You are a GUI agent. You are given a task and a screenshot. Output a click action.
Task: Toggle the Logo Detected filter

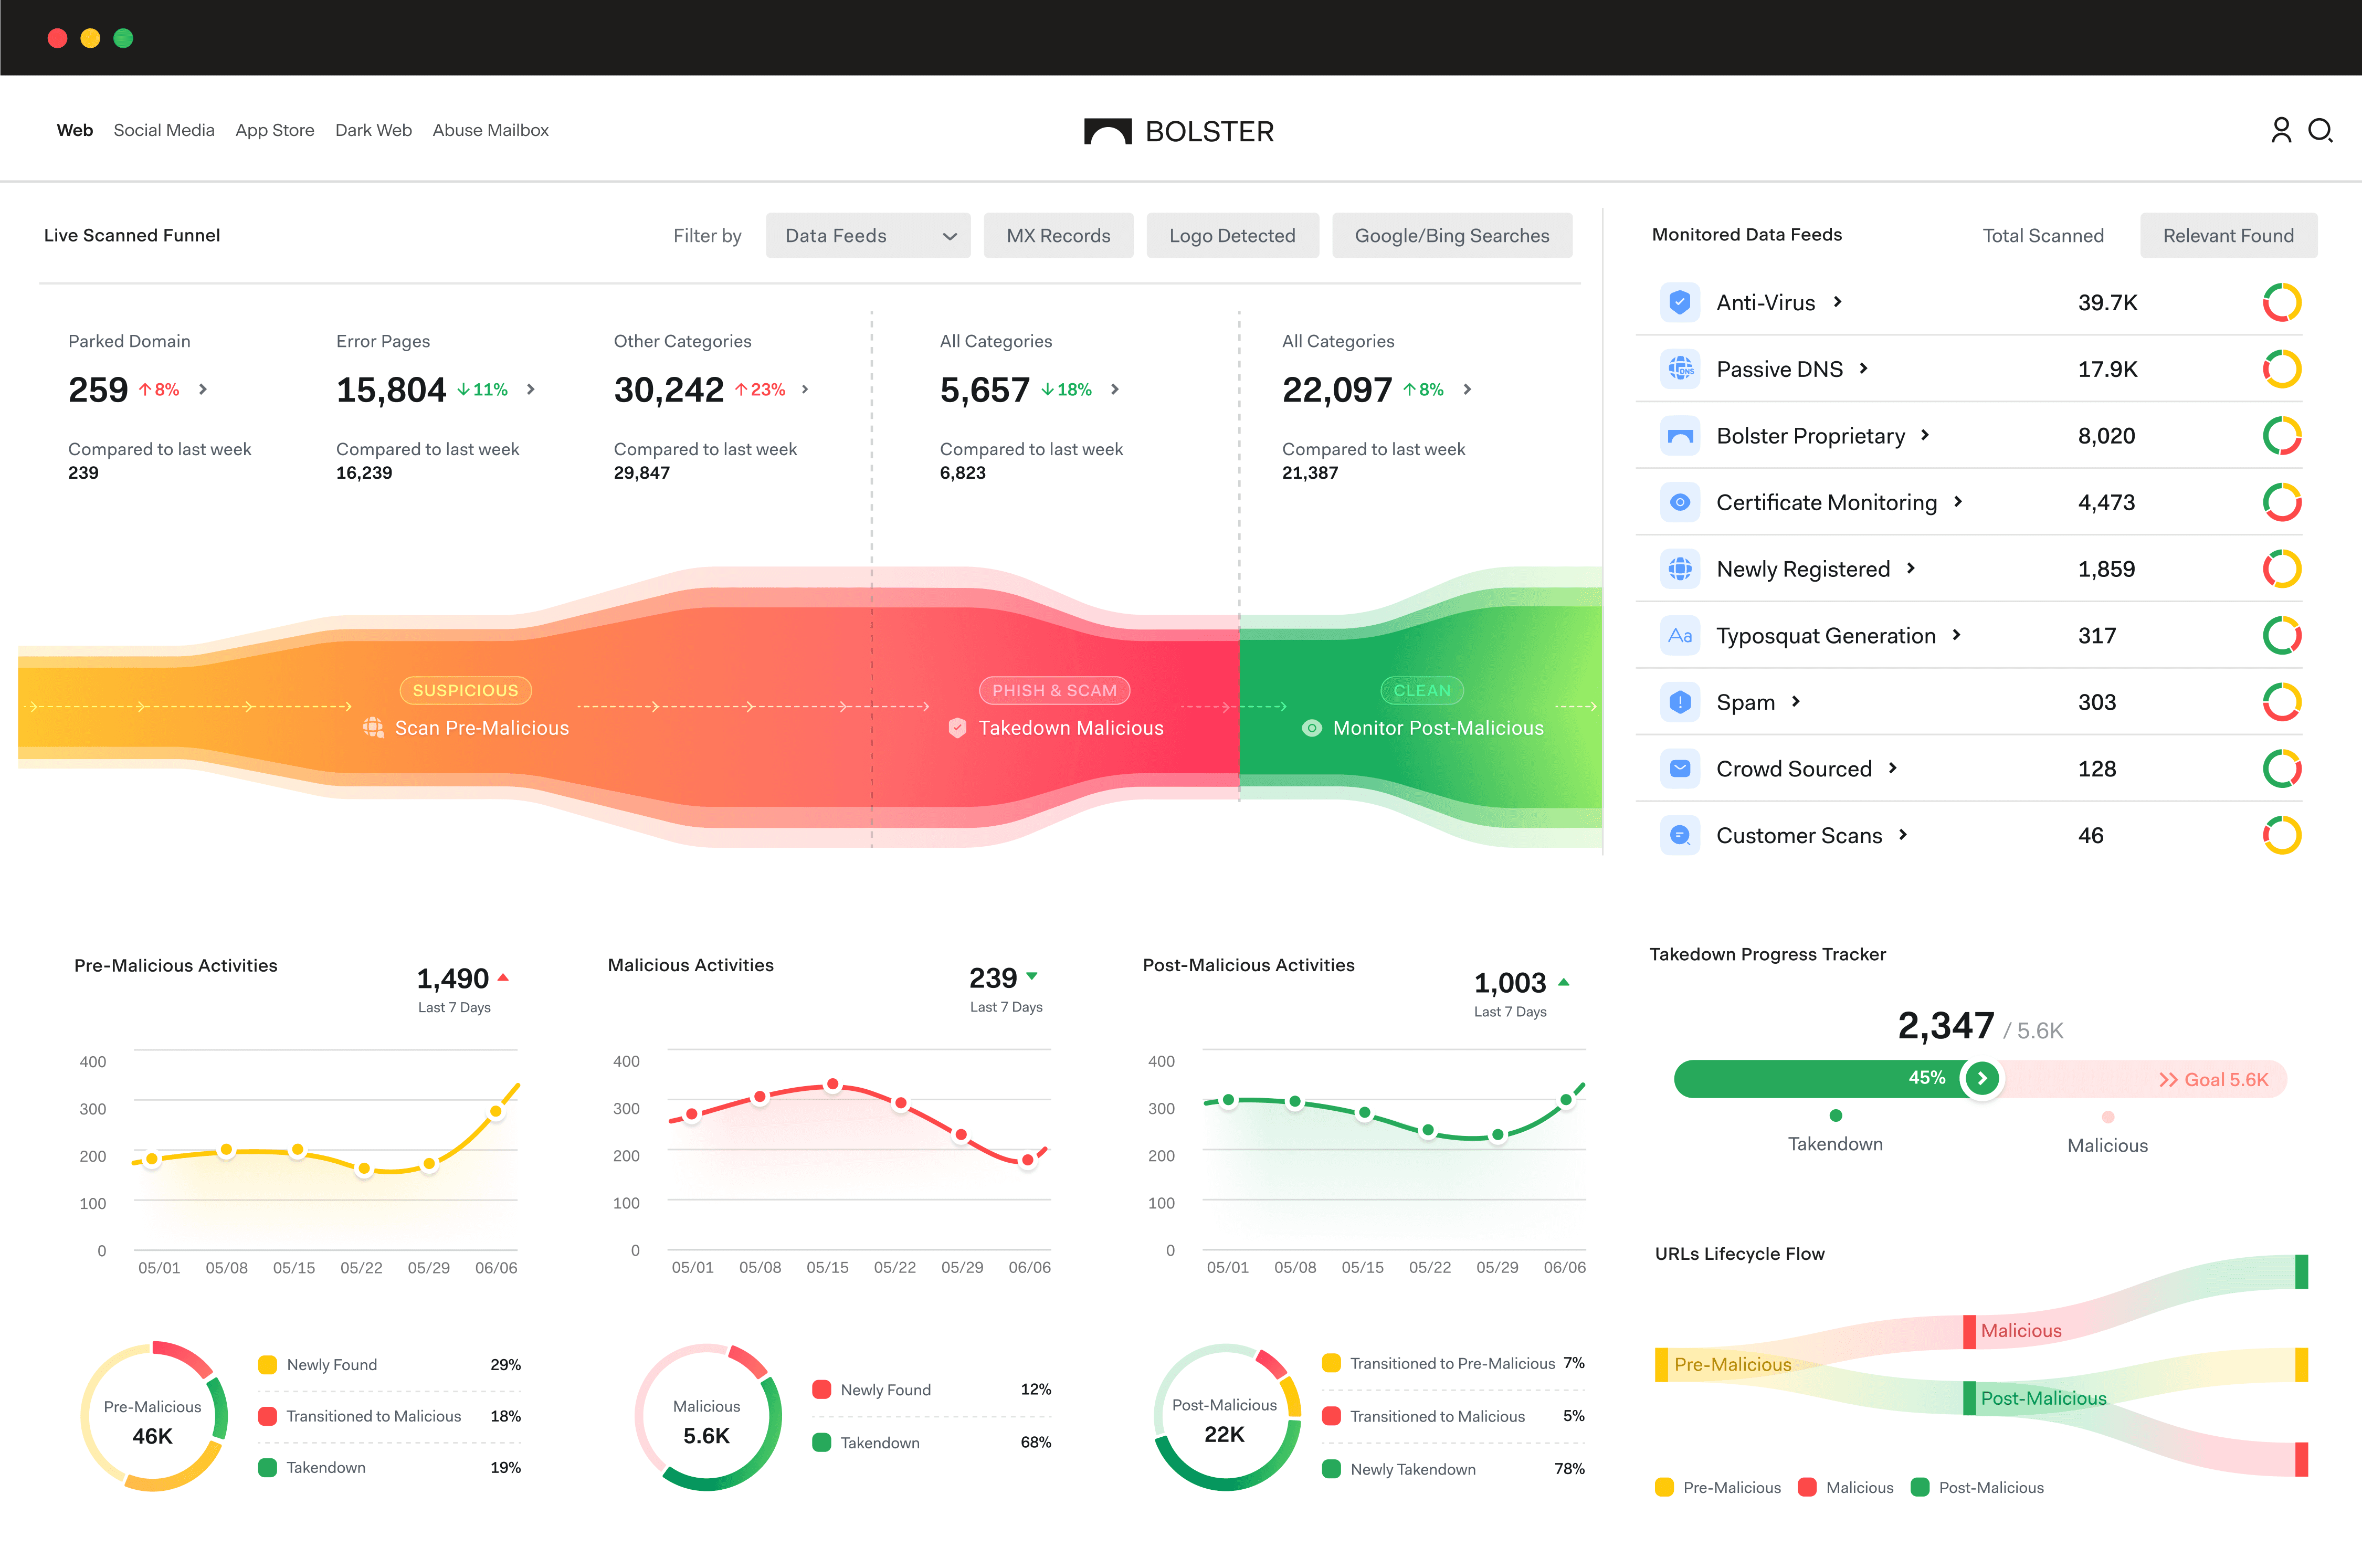point(1232,236)
